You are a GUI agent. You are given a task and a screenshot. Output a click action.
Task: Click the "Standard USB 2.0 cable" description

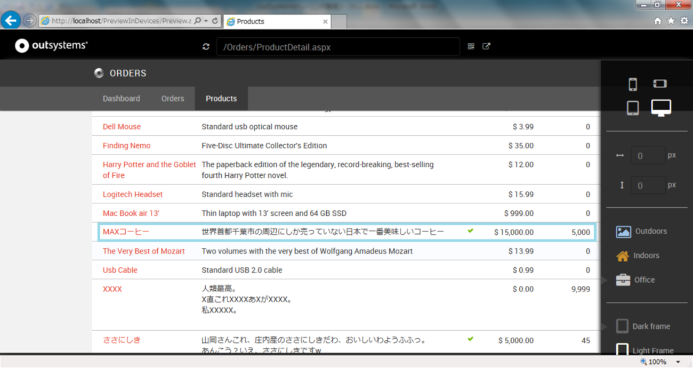(x=242, y=270)
